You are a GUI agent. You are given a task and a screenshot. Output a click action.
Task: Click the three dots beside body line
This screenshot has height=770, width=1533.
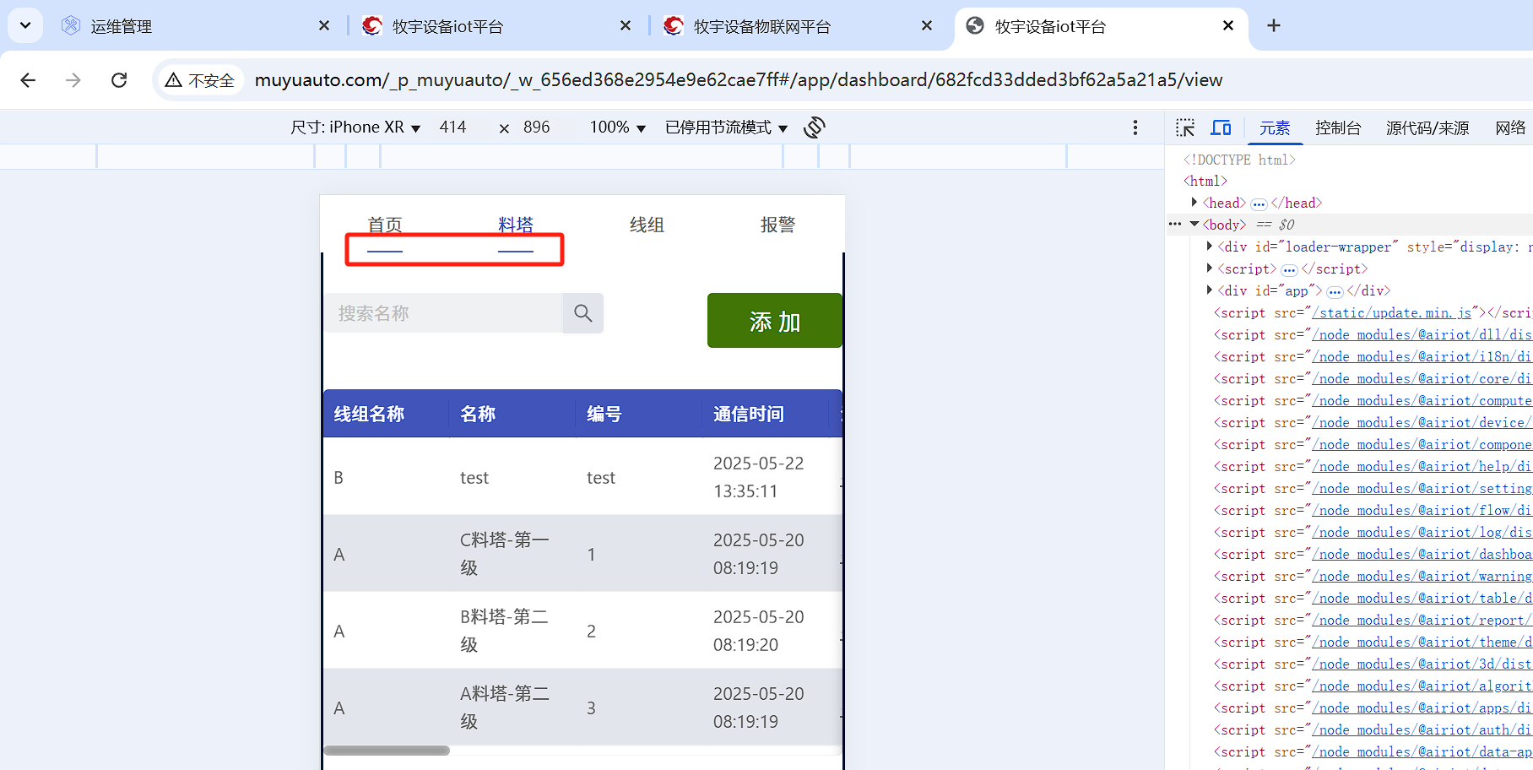(x=1175, y=224)
